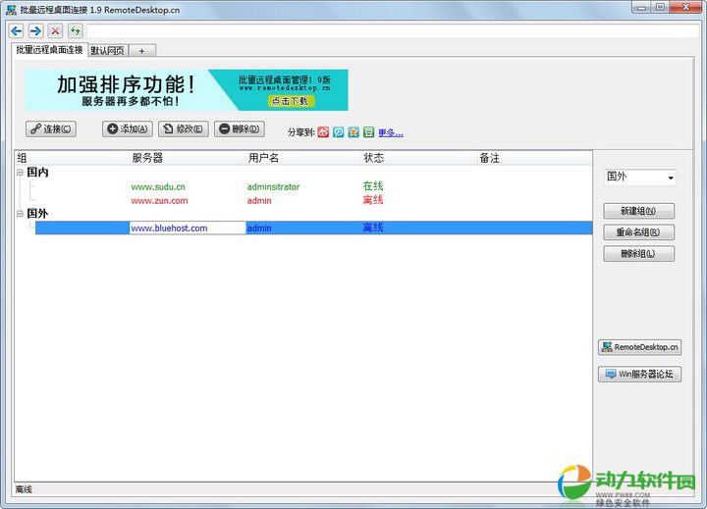This screenshot has width=707, height=509.
Task: Open a new tab with plus
Action: [x=141, y=50]
